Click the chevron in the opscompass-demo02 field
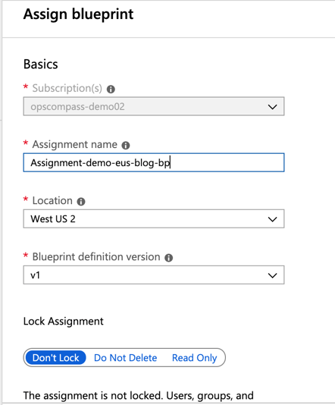Viewport: 335px width, 405px height. point(273,107)
